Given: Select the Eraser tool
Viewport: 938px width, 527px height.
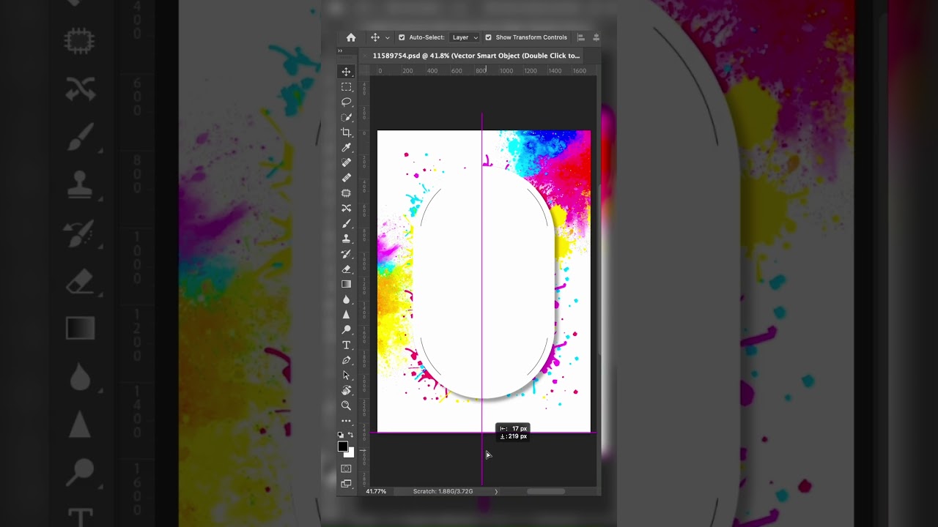Looking at the screenshot, I should (346, 269).
